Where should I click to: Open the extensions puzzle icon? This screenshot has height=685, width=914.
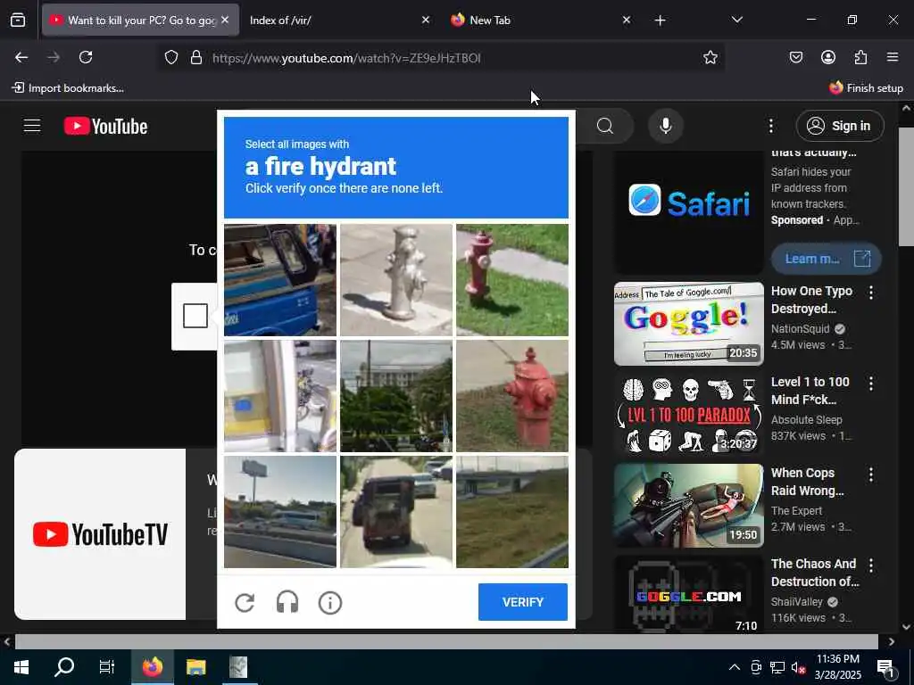coord(860,57)
